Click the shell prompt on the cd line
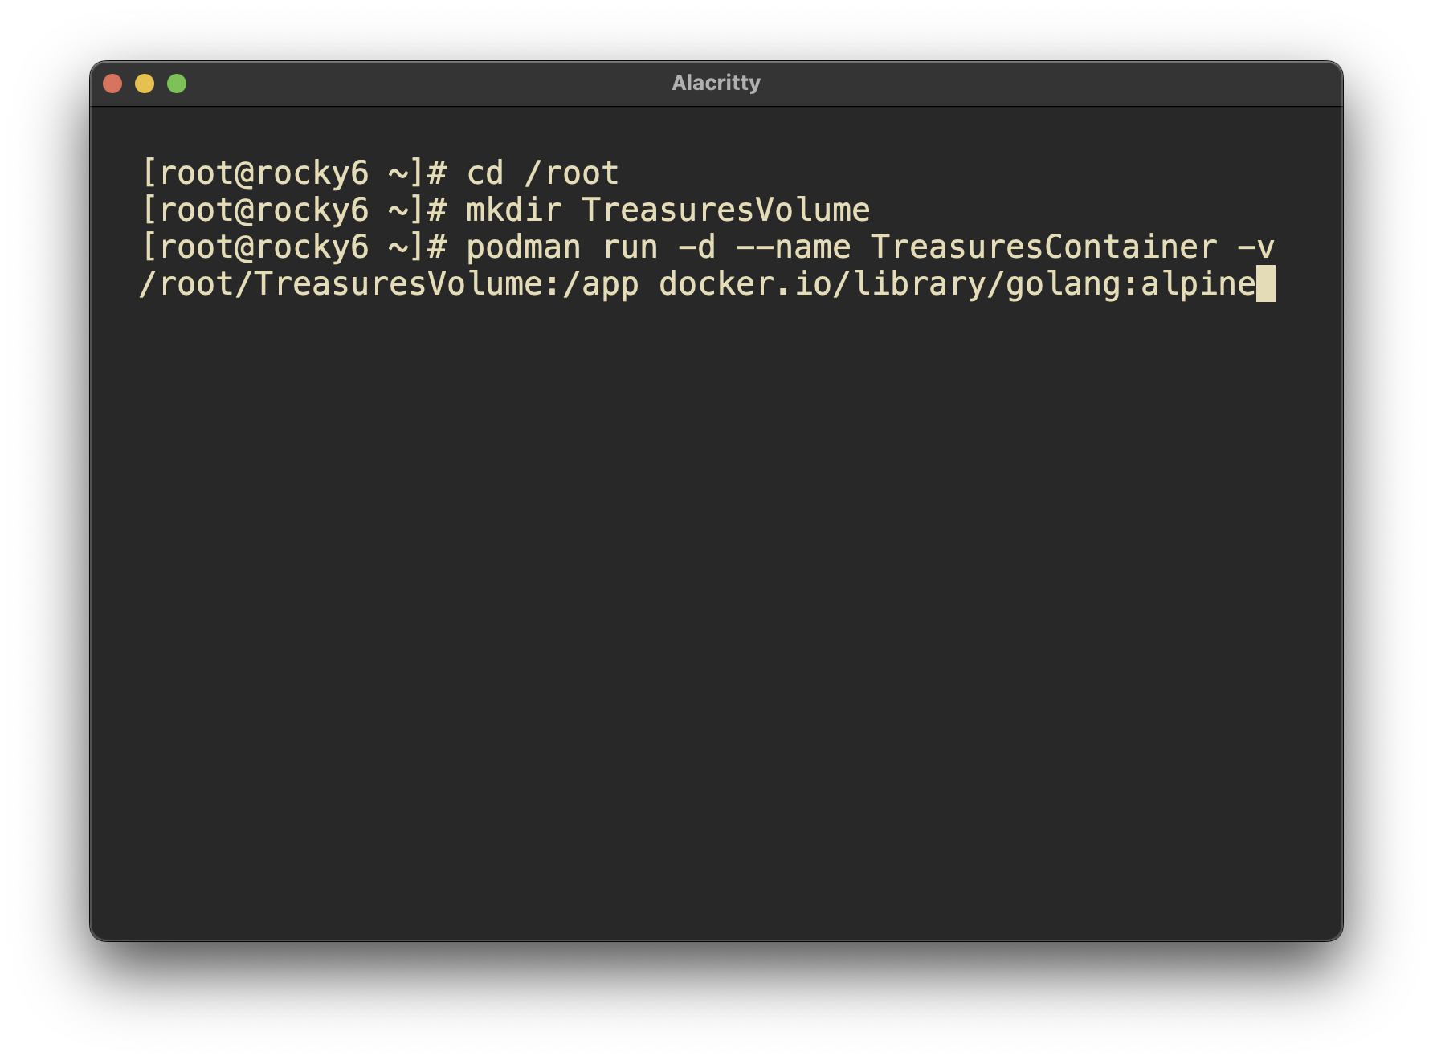This screenshot has width=1433, height=1060. pos(293,173)
